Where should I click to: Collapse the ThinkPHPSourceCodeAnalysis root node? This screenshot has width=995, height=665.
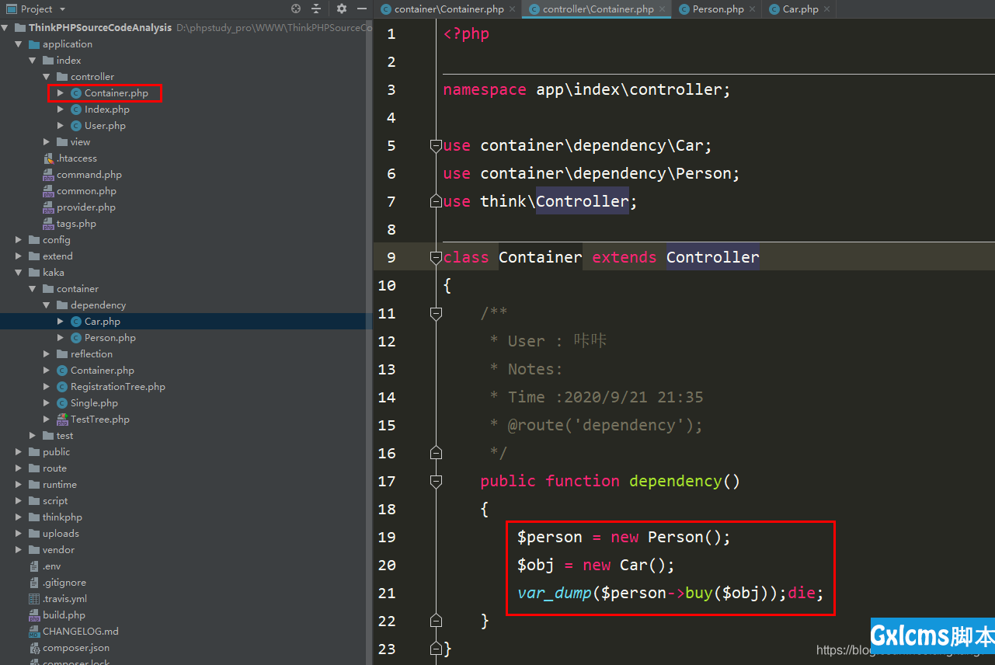coord(5,28)
